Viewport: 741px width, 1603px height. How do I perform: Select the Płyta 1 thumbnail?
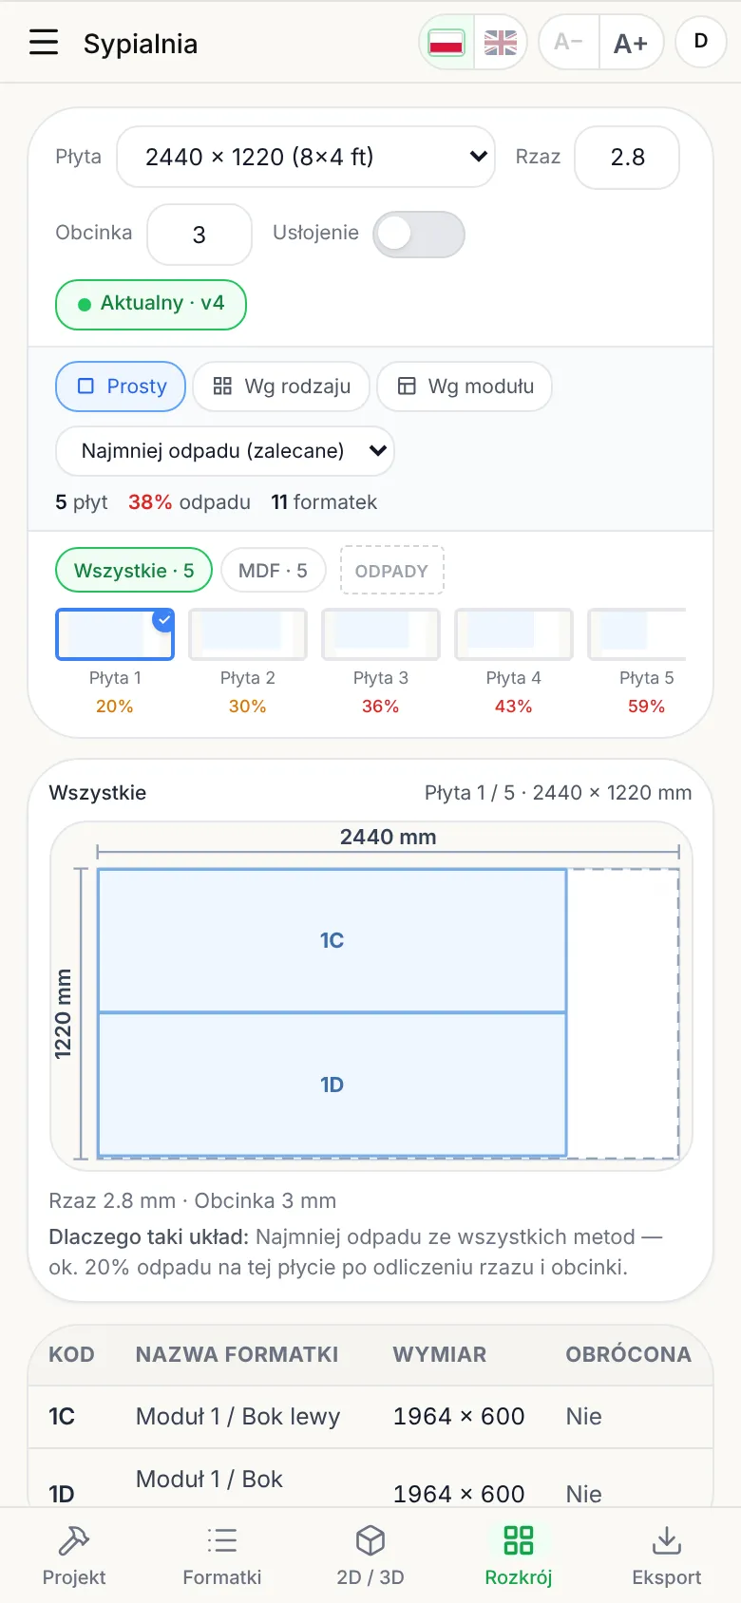point(115,634)
